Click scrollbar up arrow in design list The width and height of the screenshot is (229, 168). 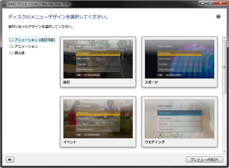(x=224, y=39)
